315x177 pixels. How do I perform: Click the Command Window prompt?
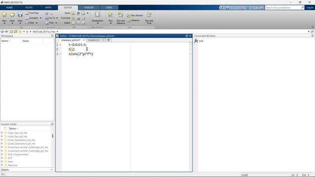tap(201, 41)
